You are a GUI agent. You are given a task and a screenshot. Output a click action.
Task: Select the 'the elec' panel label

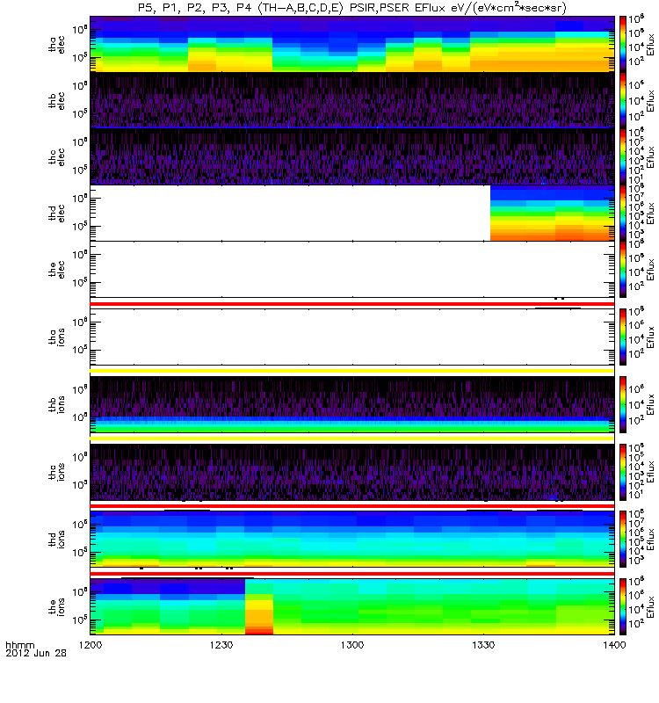57,270
